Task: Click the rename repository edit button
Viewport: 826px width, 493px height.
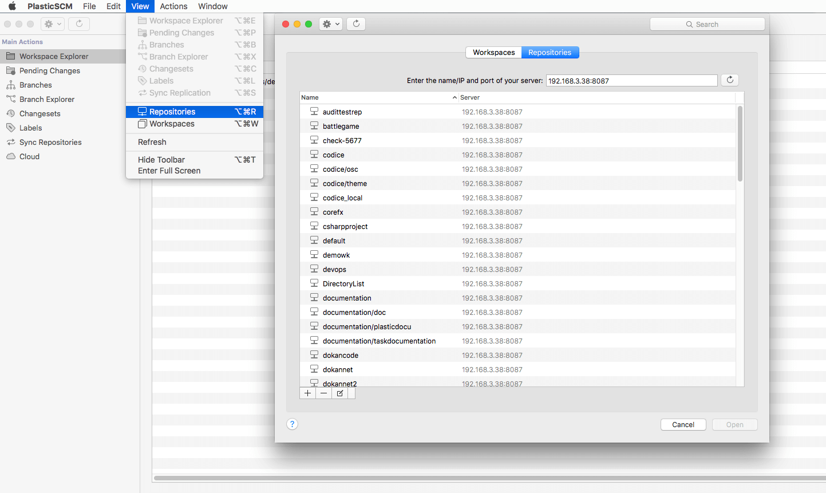Action: (340, 393)
